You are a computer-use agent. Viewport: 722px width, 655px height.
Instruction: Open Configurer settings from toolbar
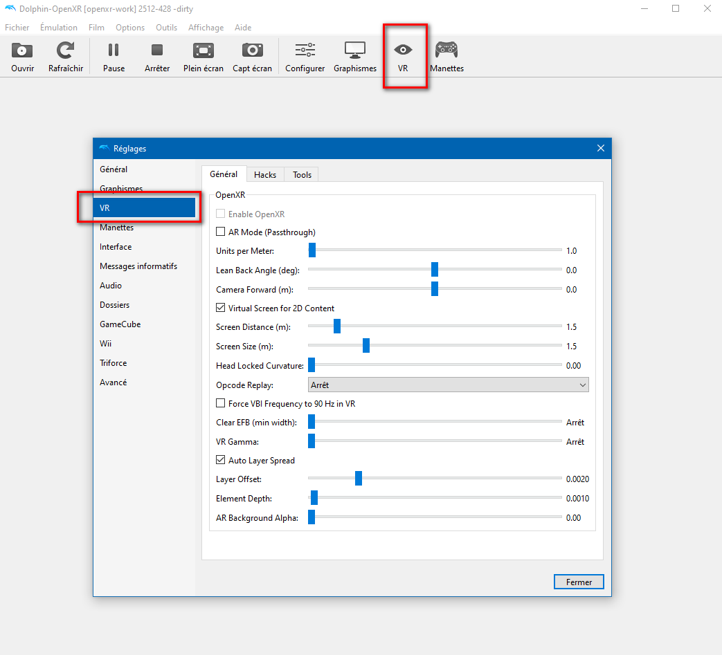click(305, 50)
